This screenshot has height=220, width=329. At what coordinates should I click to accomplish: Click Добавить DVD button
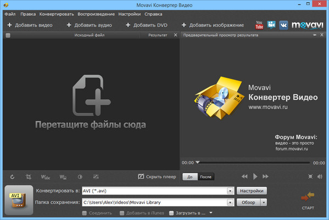[147, 25]
